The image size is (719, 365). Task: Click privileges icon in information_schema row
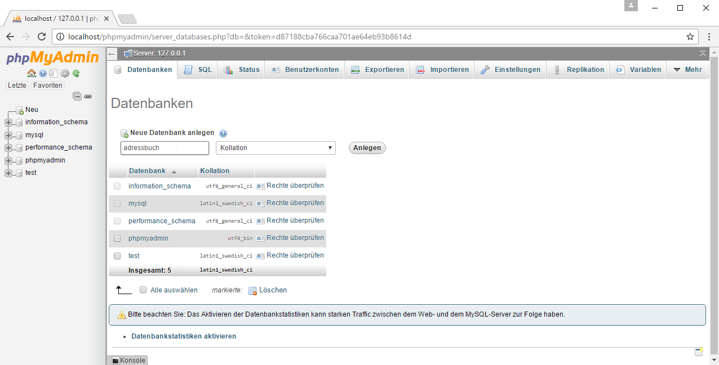click(x=260, y=186)
